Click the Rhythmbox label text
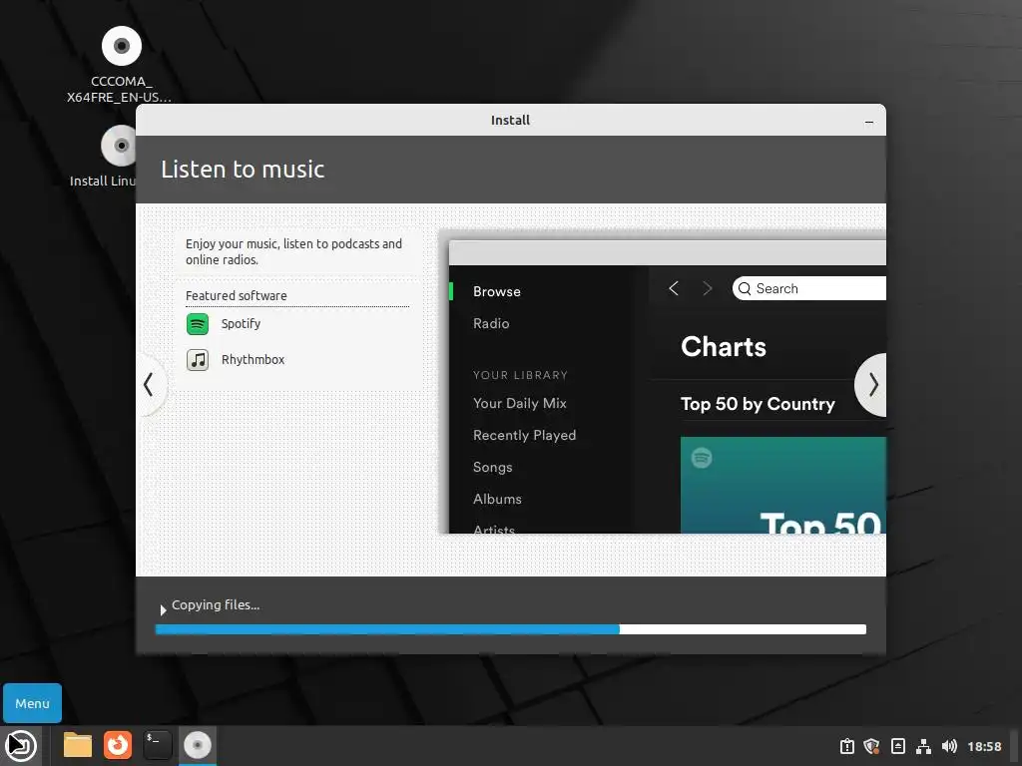 pos(253,359)
